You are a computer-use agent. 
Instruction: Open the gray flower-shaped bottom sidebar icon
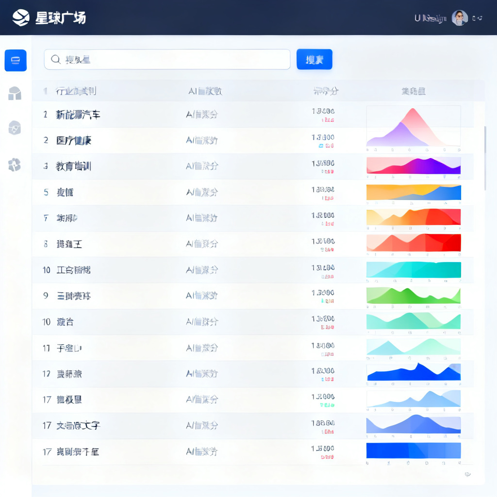tap(14, 165)
